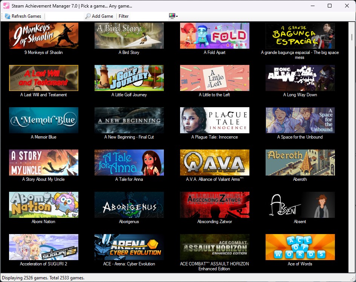Select the A grande bagunça espacial thumbnail
The image size is (356, 282).
pyautogui.click(x=300, y=35)
